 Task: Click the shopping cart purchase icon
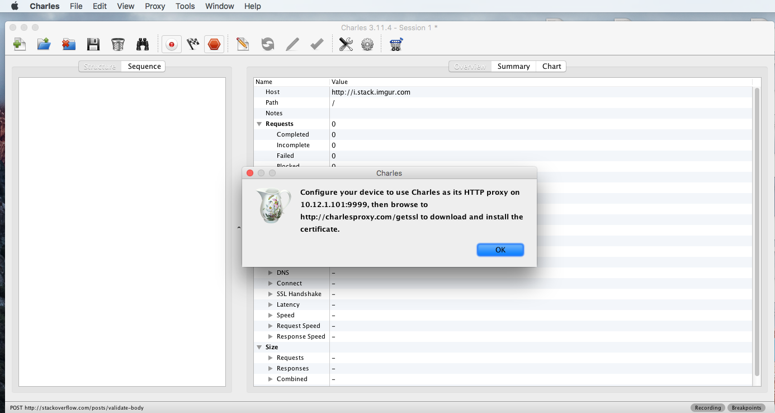pos(396,44)
